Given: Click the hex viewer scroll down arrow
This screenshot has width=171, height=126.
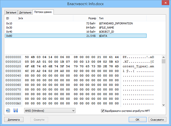Looking at the screenshot, I should [x=163, y=105].
